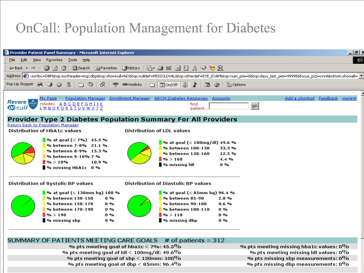
Task: Click the Edit page toolbar icon
Action: coord(169,68)
